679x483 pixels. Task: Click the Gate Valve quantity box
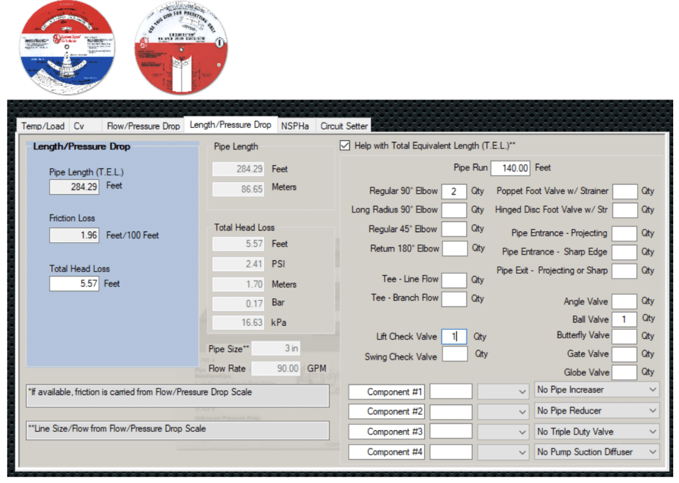(x=624, y=354)
